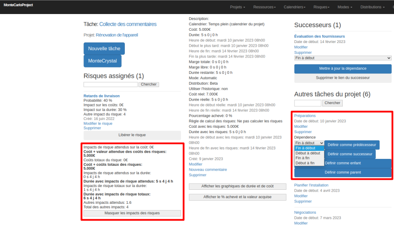This screenshot has height=226, width=394.
Task: Hide risk impacts with Masquer button
Action: coord(132,213)
